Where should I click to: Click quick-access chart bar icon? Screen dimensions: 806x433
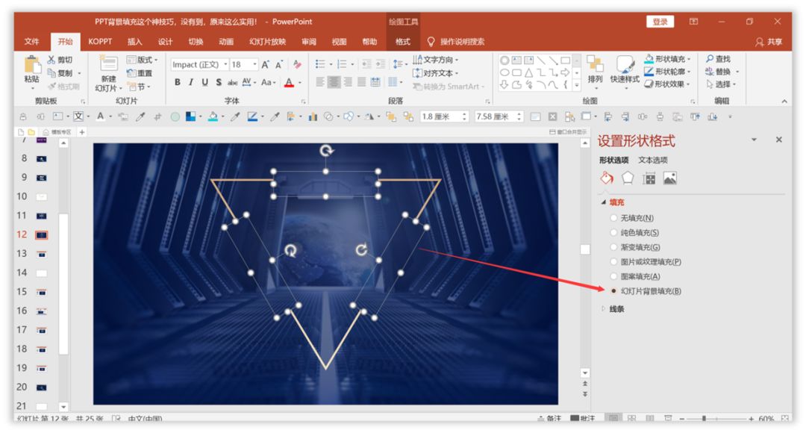[x=313, y=117]
